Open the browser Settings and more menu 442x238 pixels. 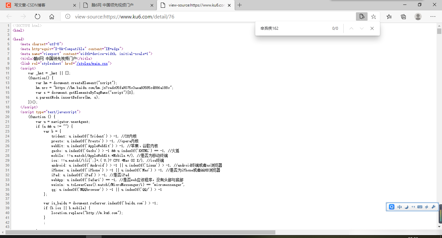(433, 16)
